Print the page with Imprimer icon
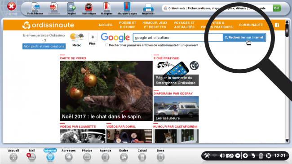This screenshot has height=164, width=292. point(148,8)
